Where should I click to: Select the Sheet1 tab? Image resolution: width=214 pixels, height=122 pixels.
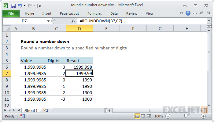pos(31,110)
